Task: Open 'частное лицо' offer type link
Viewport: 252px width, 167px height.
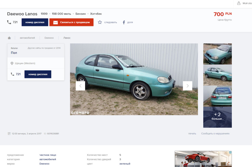Action: click(x=48, y=155)
